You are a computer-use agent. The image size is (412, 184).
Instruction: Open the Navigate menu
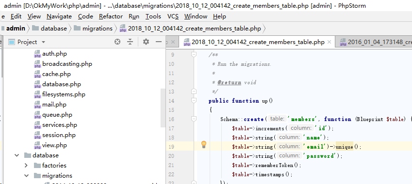click(59, 16)
